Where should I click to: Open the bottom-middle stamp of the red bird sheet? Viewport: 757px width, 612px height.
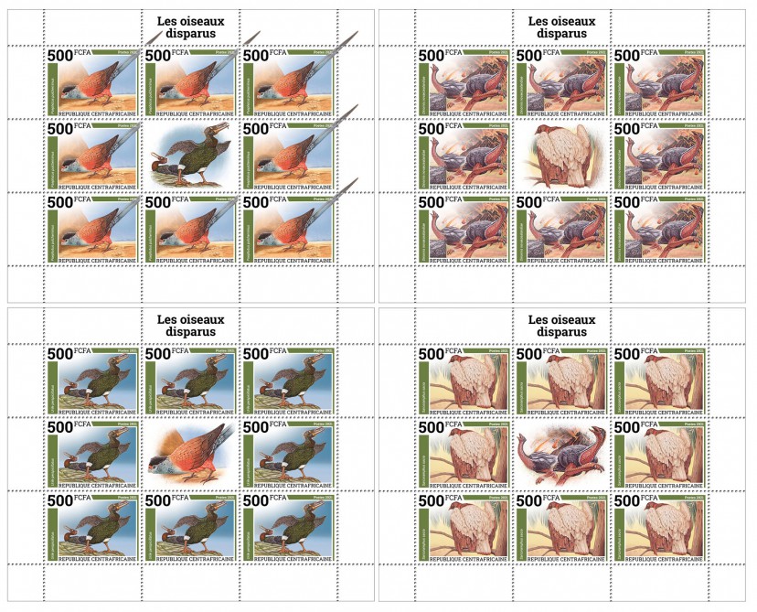(190, 229)
